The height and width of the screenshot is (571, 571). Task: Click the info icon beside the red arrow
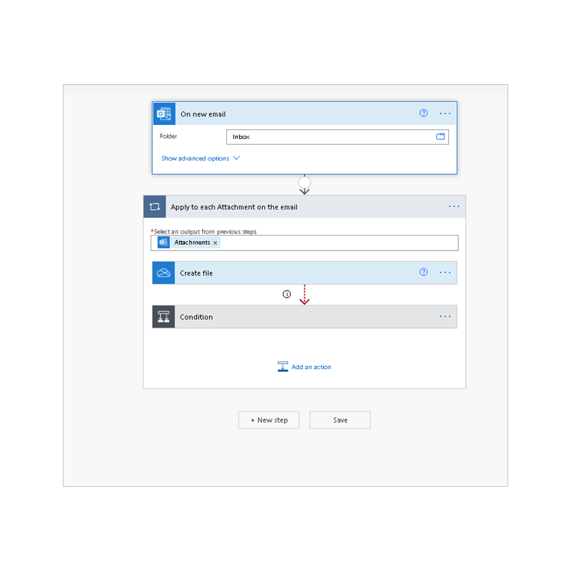click(287, 294)
